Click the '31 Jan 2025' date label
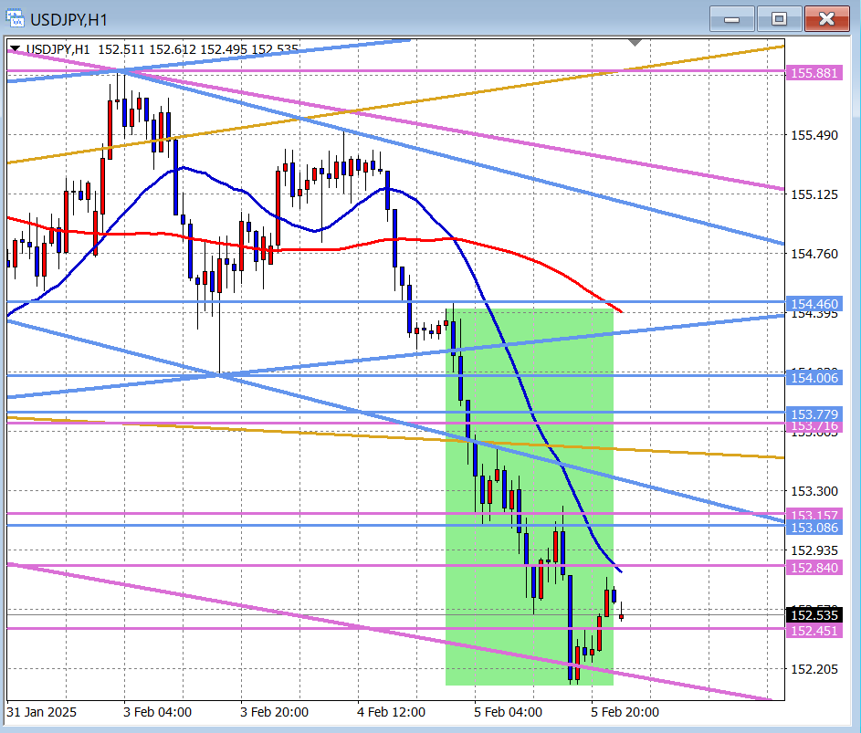Screen dimensions: 861x733 (x=42, y=712)
